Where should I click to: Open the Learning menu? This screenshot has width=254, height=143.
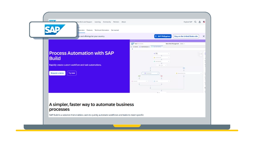(97, 22)
